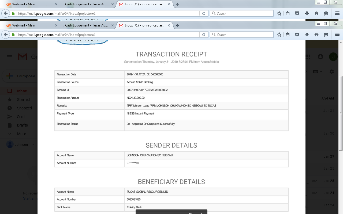
Task: Click the Johnson chat profile avatar
Action: 10,144
